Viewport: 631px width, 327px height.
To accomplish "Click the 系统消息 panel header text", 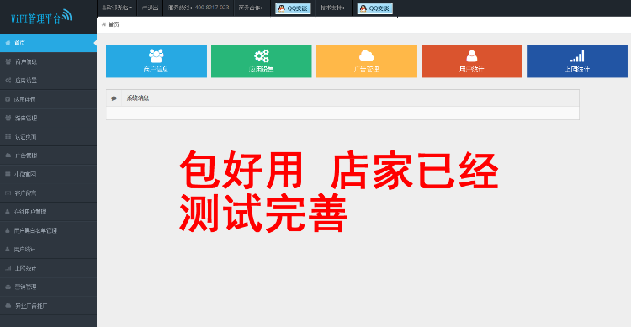I will (x=138, y=98).
